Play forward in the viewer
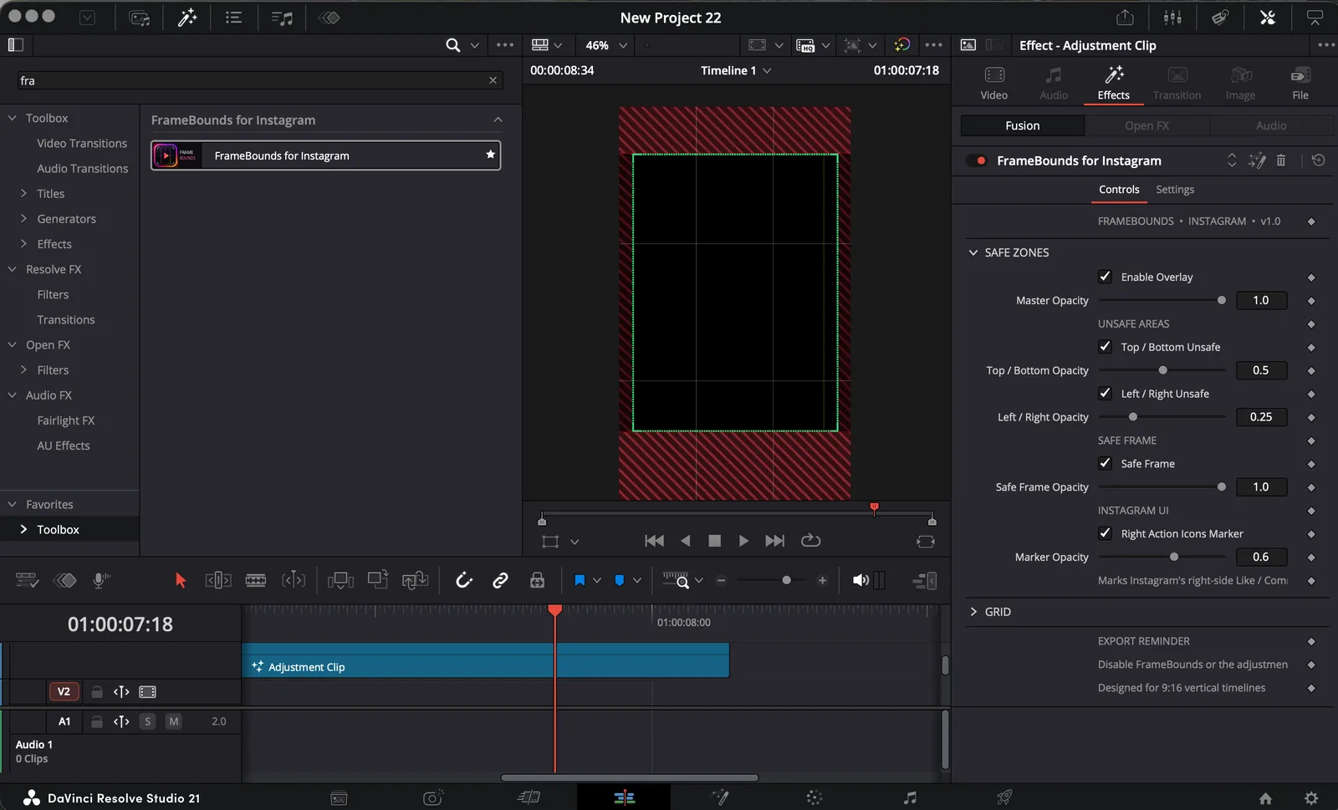Viewport: 1338px width, 810px height. click(x=743, y=541)
